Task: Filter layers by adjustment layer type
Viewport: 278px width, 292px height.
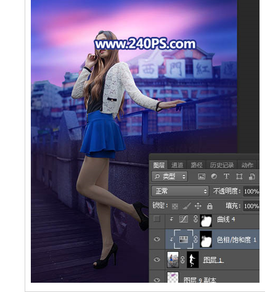Action: (x=214, y=177)
